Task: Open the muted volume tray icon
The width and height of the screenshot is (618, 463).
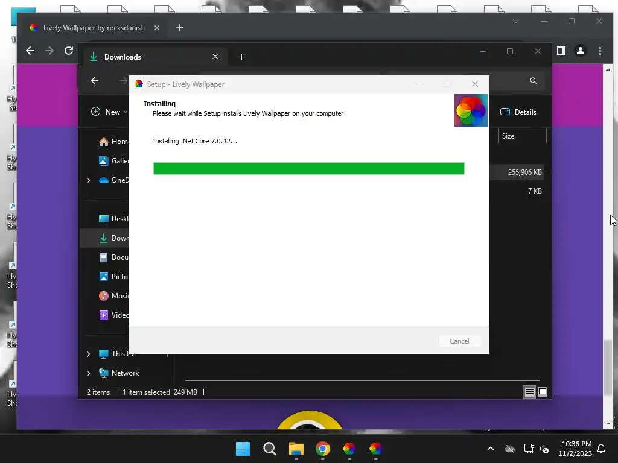Action: [x=545, y=449]
